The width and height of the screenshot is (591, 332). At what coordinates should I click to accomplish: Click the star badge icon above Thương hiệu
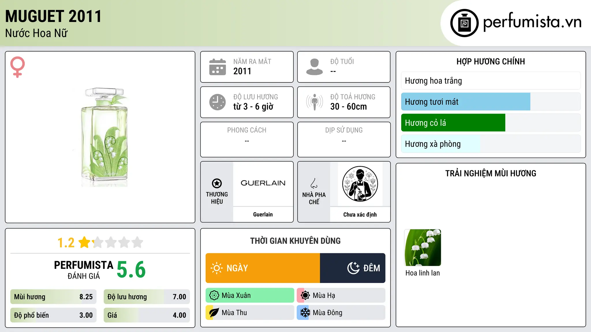click(217, 183)
